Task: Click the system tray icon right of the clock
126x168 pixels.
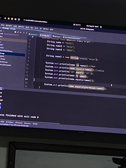Action: (101, 27)
